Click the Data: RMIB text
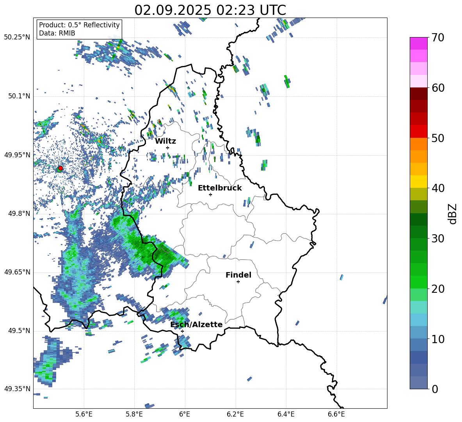 pyautogui.click(x=57, y=33)
